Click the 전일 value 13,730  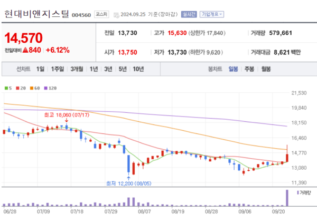pos(127,33)
